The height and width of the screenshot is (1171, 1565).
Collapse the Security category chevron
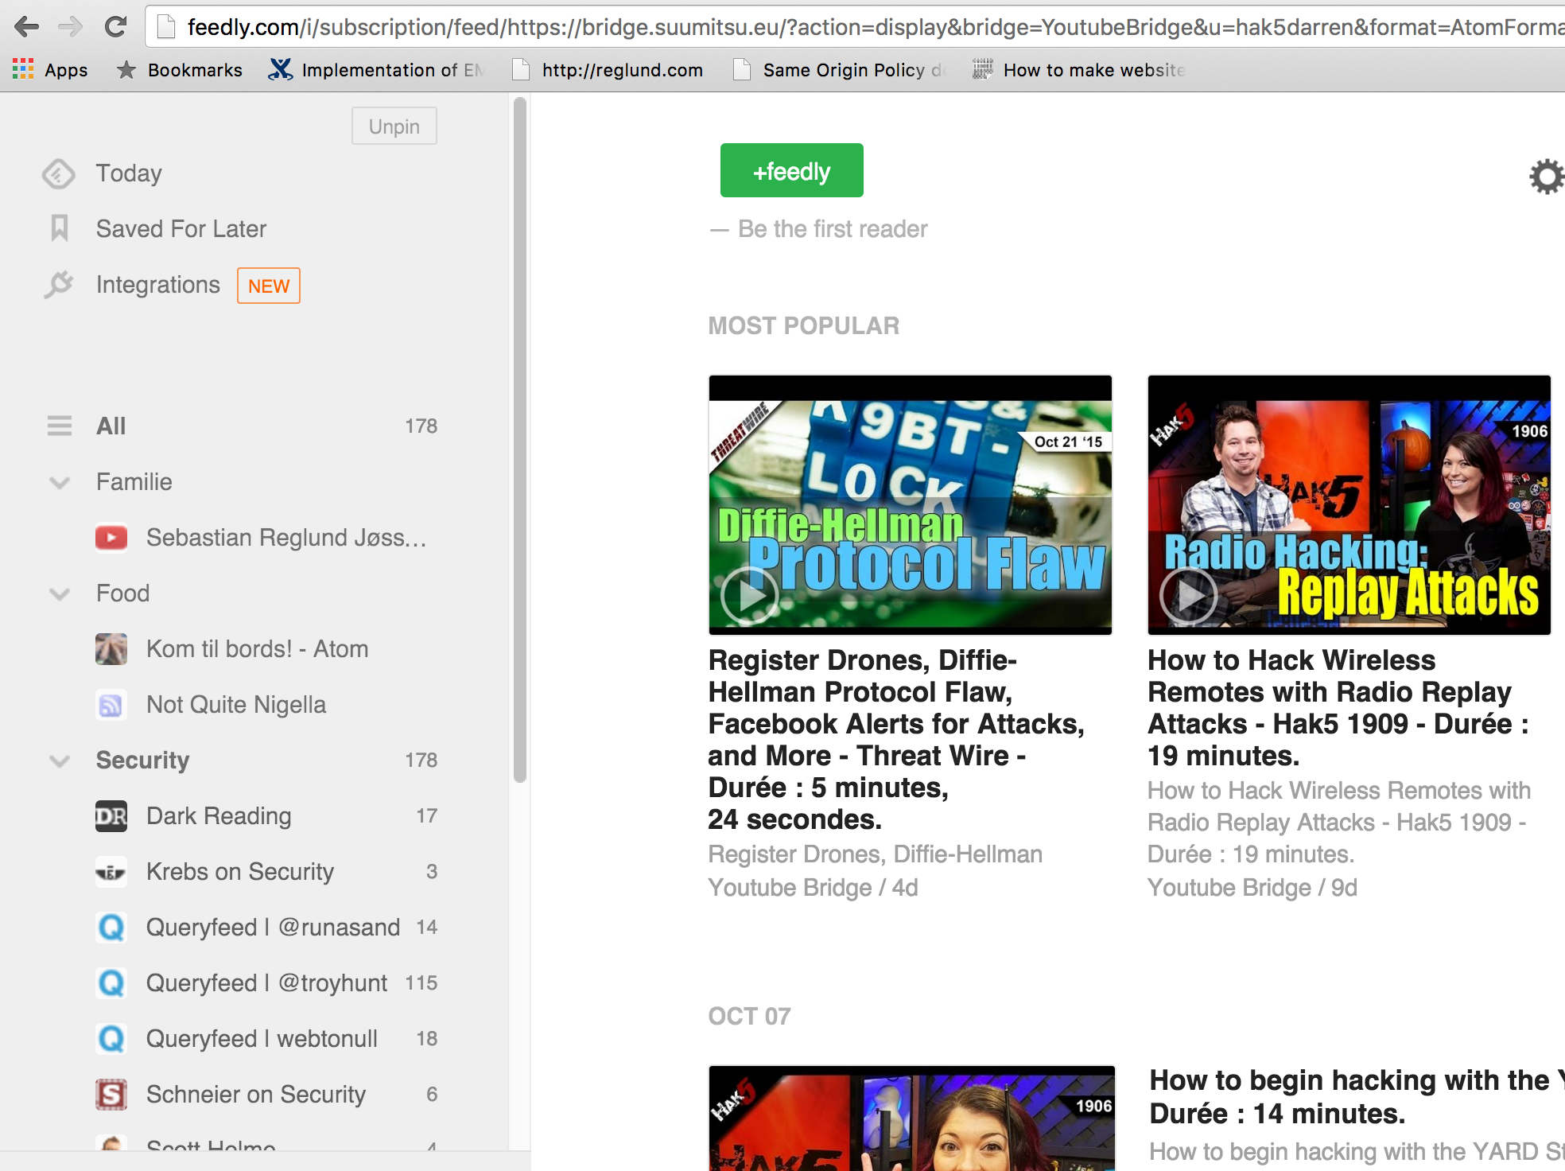(x=60, y=761)
